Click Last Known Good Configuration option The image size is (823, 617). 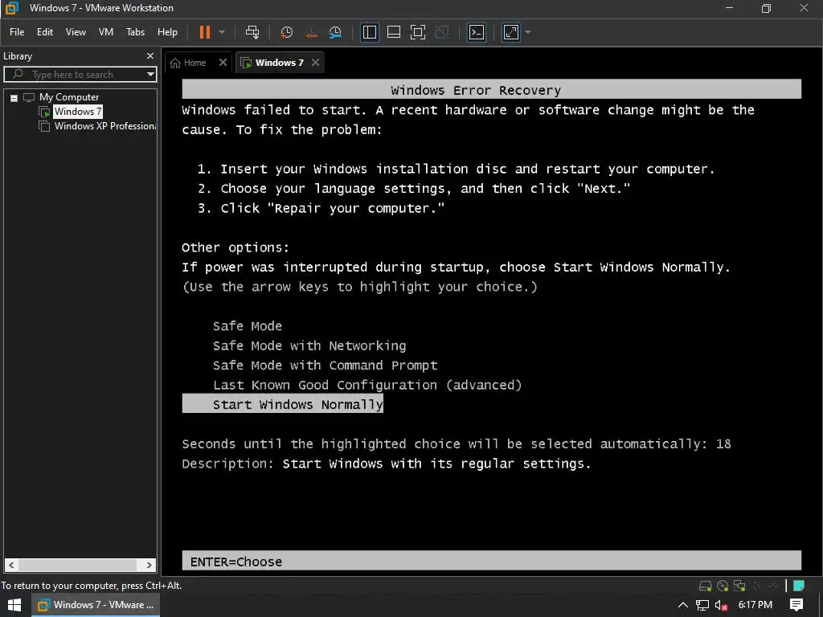[x=366, y=385]
